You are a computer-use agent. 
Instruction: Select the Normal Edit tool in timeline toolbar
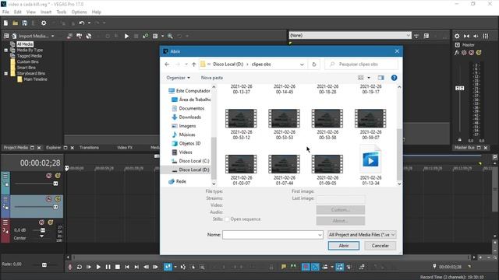click(168, 268)
